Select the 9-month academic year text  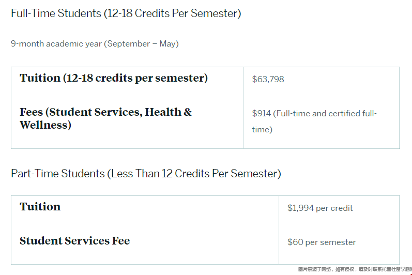coord(95,43)
